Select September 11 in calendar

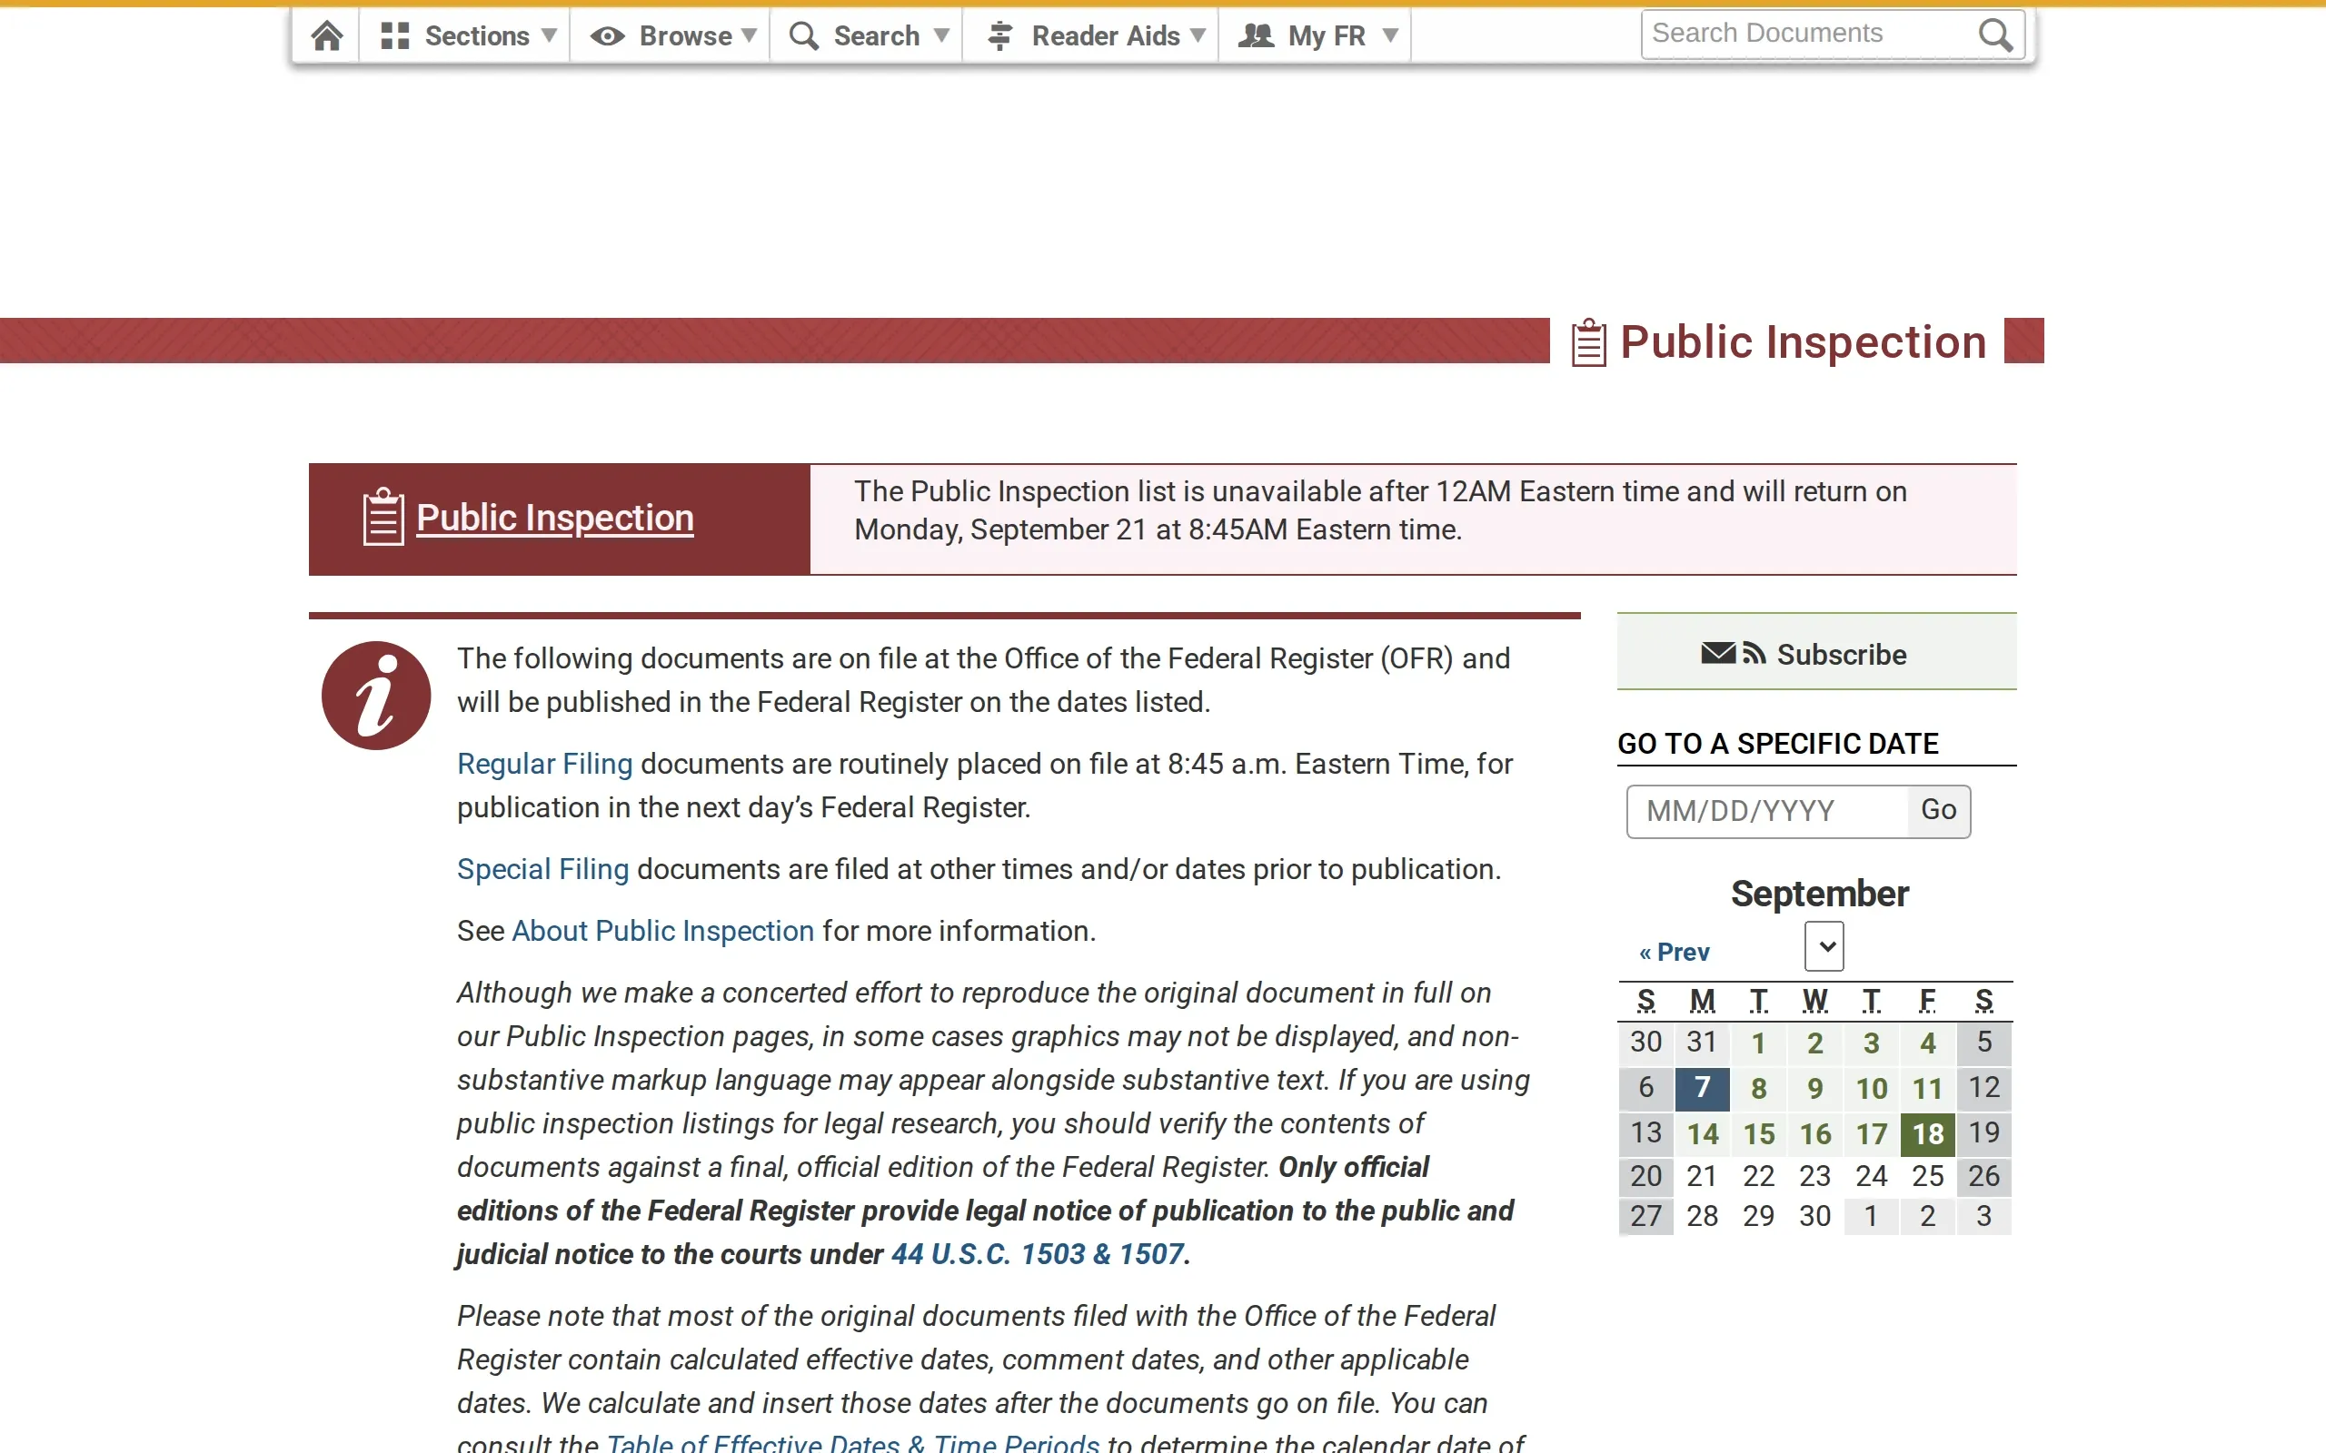[1928, 1089]
